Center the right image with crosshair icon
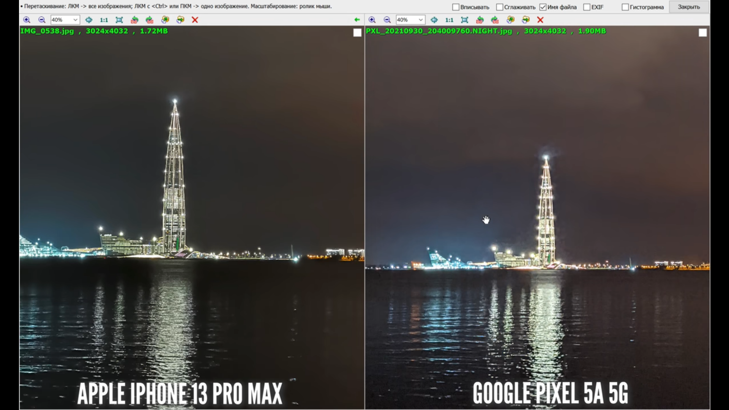The width and height of the screenshot is (729, 410). pyautogui.click(x=434, y=20)
